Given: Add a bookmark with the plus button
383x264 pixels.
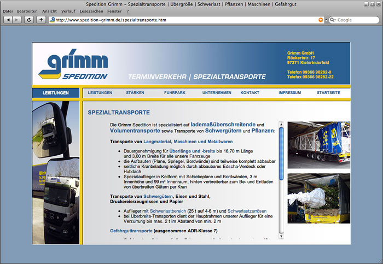Looking at the screenshot, I should (41, 20).
